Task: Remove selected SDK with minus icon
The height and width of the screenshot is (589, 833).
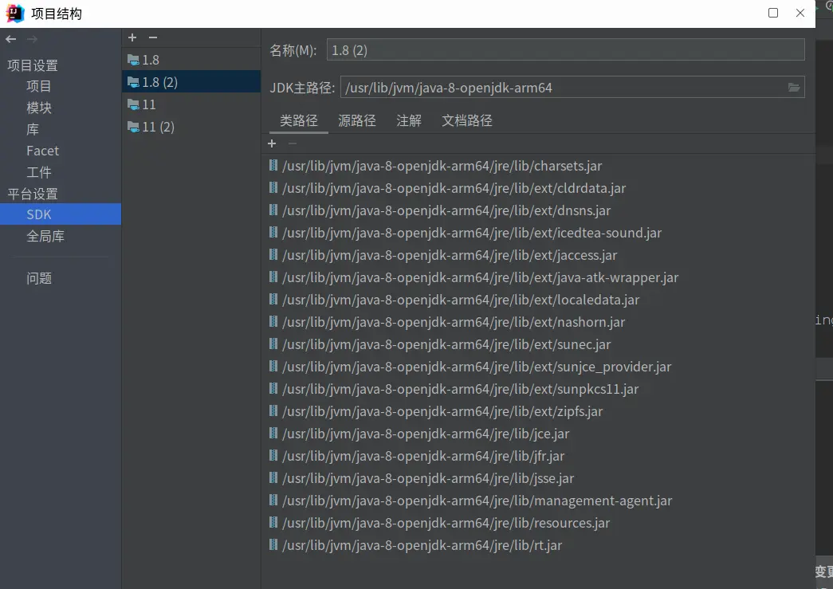Action: click(x=153, y=37)
